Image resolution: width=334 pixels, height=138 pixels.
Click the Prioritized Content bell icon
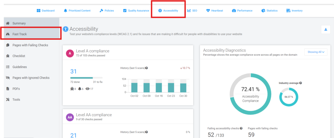[x=65, y=11]
